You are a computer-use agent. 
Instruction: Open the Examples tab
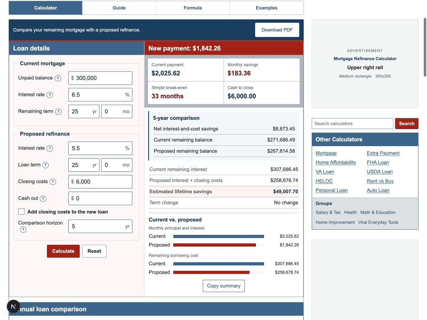[267, 8]
